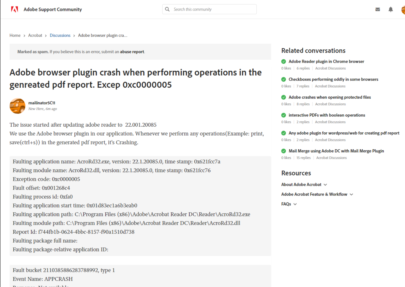Open Adobe crashes when opening protected files
The width and height of the screenshot is (405, 287).
pos(330,97)
